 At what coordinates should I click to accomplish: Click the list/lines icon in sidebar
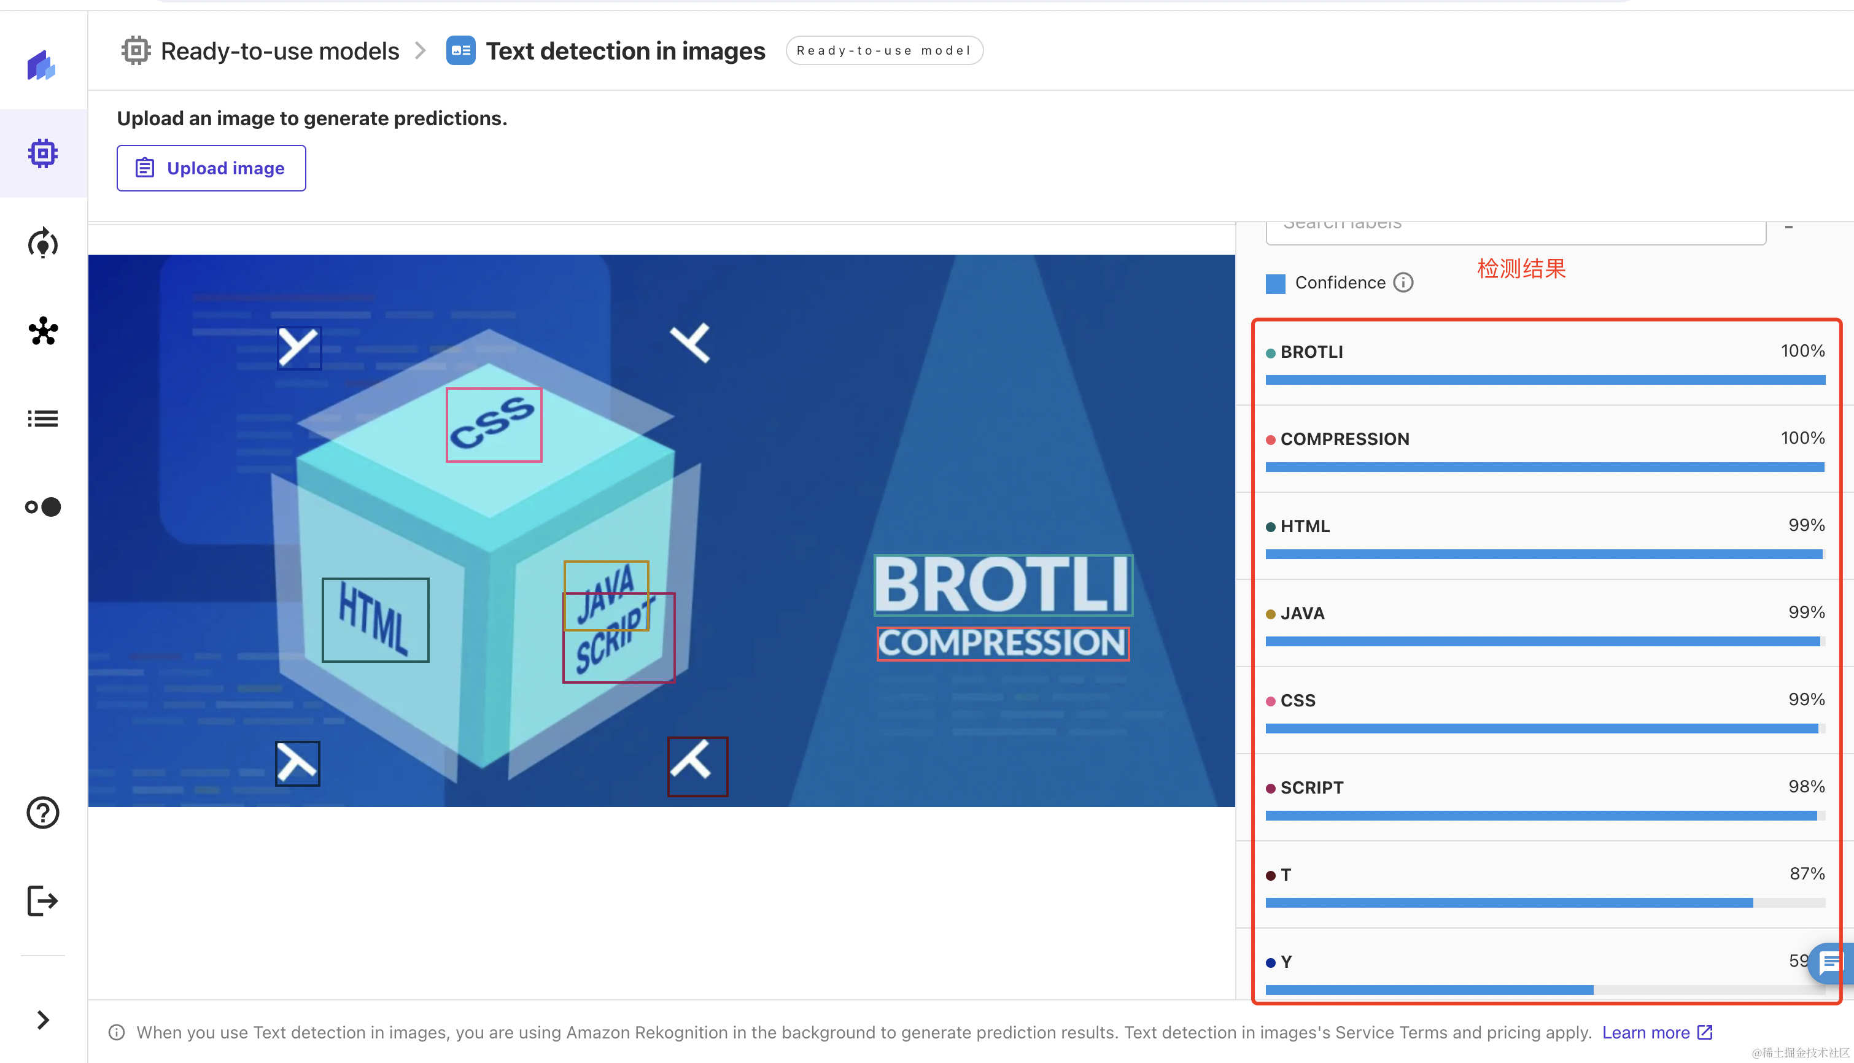click(44, 419)
